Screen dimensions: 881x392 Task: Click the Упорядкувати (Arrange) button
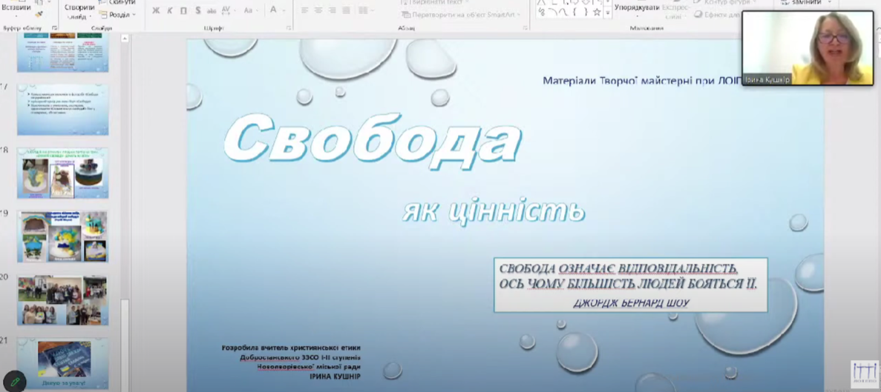(636, 9)
